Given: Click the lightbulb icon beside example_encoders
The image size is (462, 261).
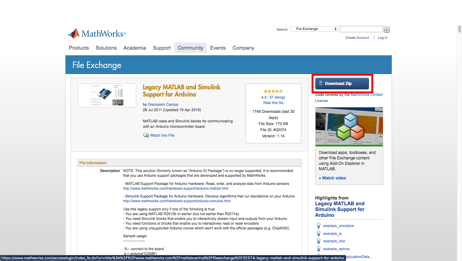Looking at the screenshot, I should click(319, 226).
